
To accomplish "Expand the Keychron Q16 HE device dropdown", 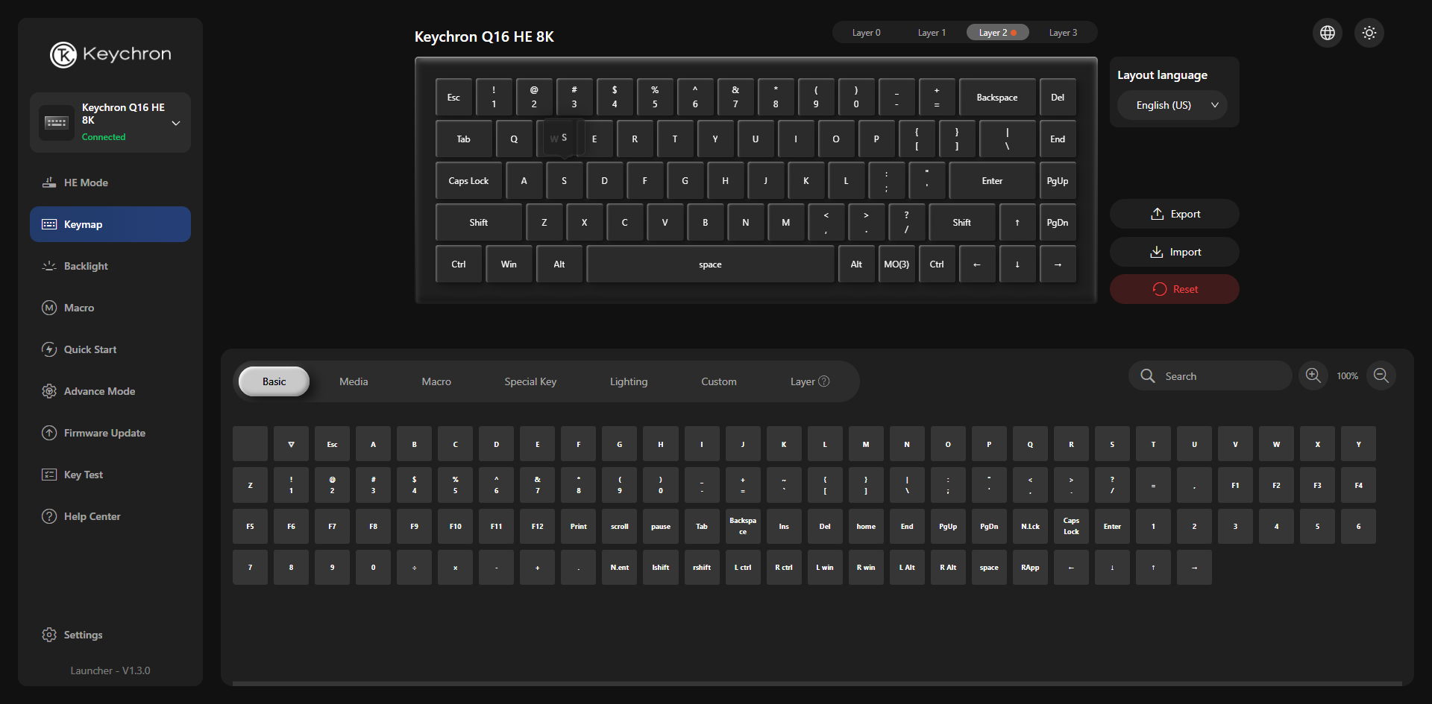I will tap(176, 123).
